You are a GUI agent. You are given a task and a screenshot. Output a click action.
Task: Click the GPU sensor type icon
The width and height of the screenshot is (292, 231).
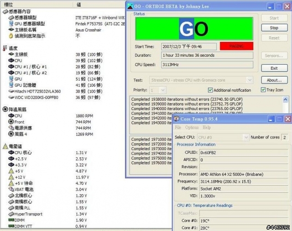[x=11, y=24]
